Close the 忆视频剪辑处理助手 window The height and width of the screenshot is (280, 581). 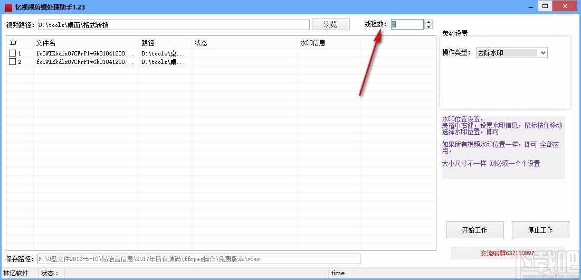[566, 6]
